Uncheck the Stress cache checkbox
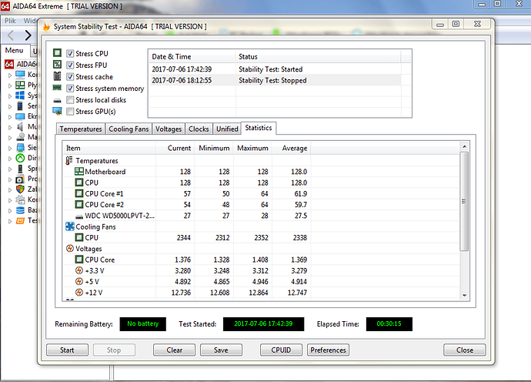 70,76
